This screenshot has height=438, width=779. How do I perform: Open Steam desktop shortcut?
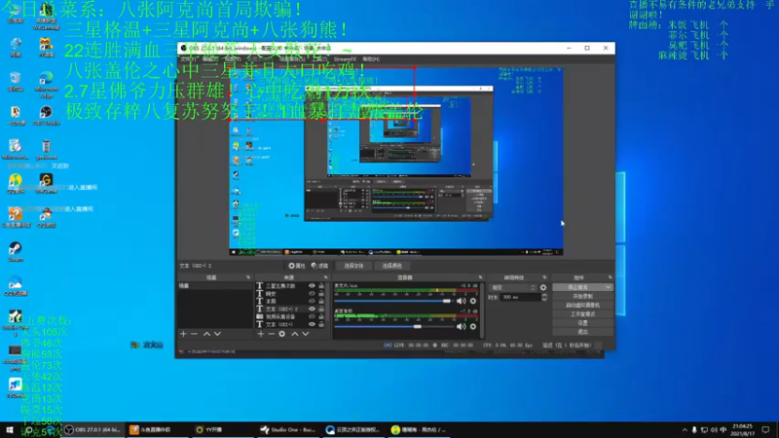point(15,252)
